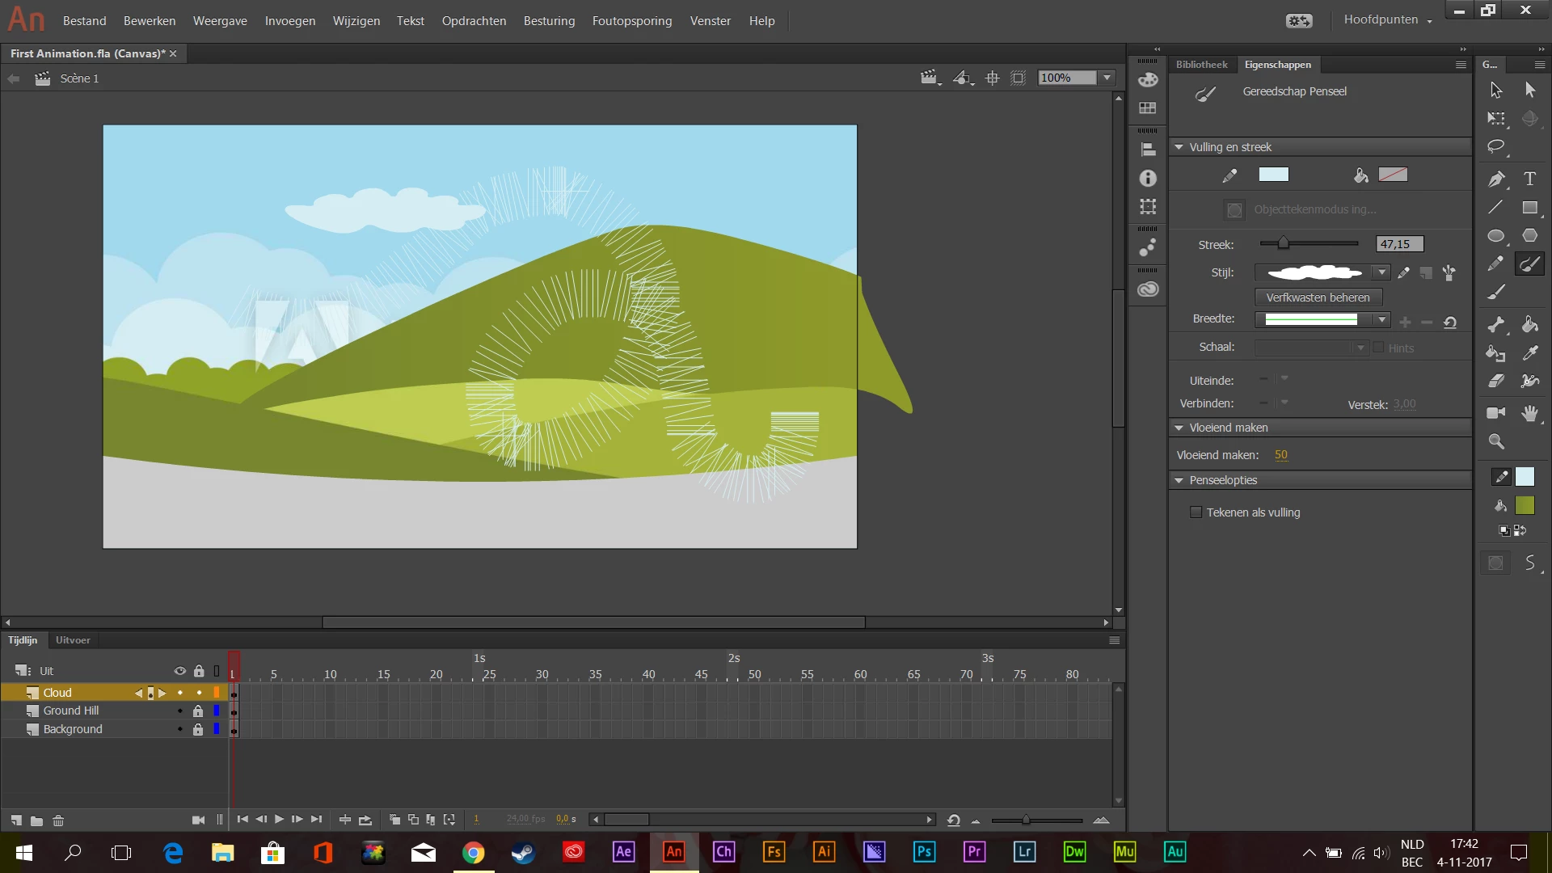
Task: Open the stage zoom percentage dropdown
Action: [x=1107, y=78]
